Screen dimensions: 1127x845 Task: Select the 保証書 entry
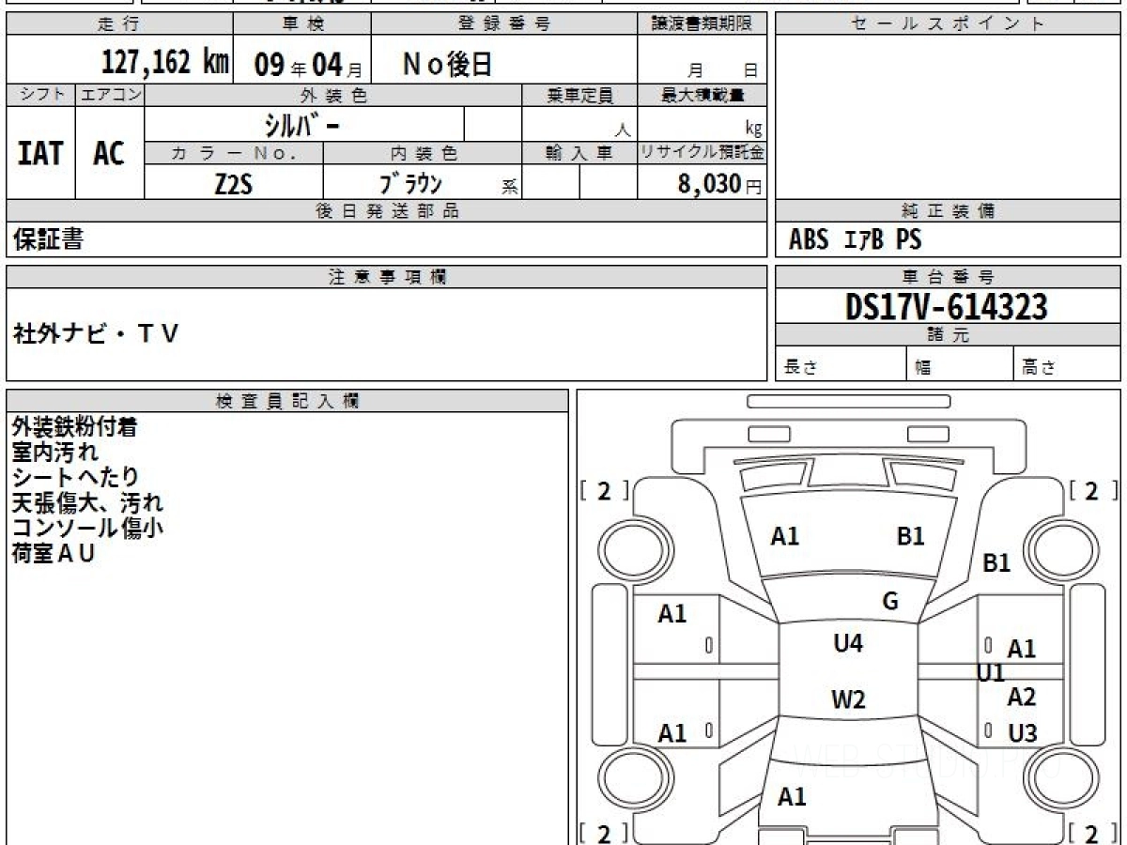tap(48, 239)
